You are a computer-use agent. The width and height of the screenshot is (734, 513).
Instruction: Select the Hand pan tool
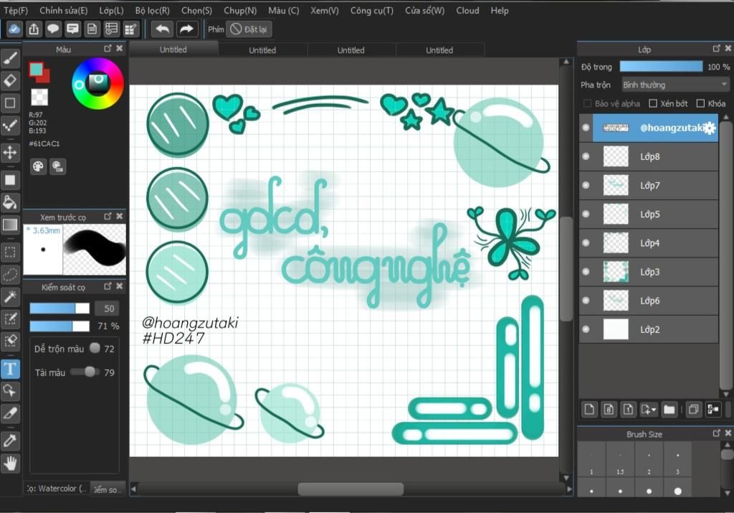pos(10,463)
